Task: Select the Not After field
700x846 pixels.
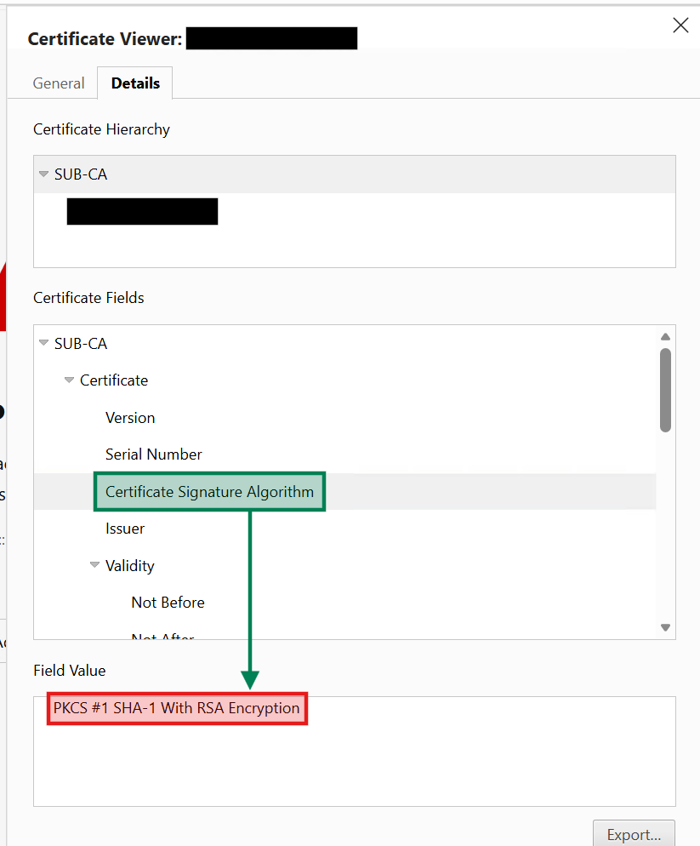Action: tap(162, 637)
